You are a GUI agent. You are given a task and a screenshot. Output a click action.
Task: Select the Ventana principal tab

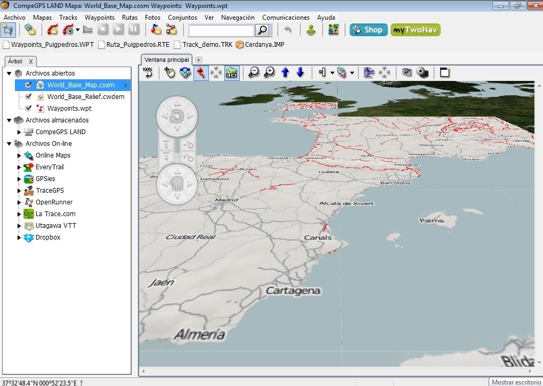167,60
